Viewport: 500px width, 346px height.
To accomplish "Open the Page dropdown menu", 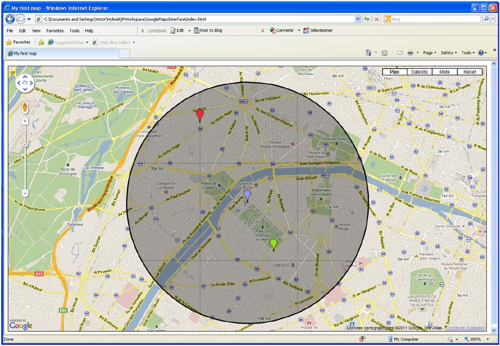I will pos(429,53).
